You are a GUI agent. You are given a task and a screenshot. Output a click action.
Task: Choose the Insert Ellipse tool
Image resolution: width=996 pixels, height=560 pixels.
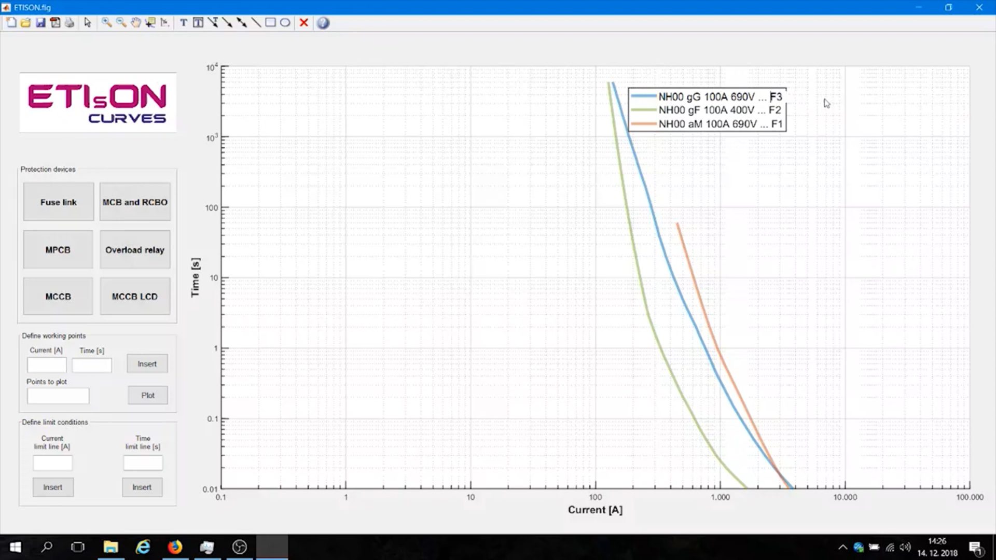coord(285,23)
